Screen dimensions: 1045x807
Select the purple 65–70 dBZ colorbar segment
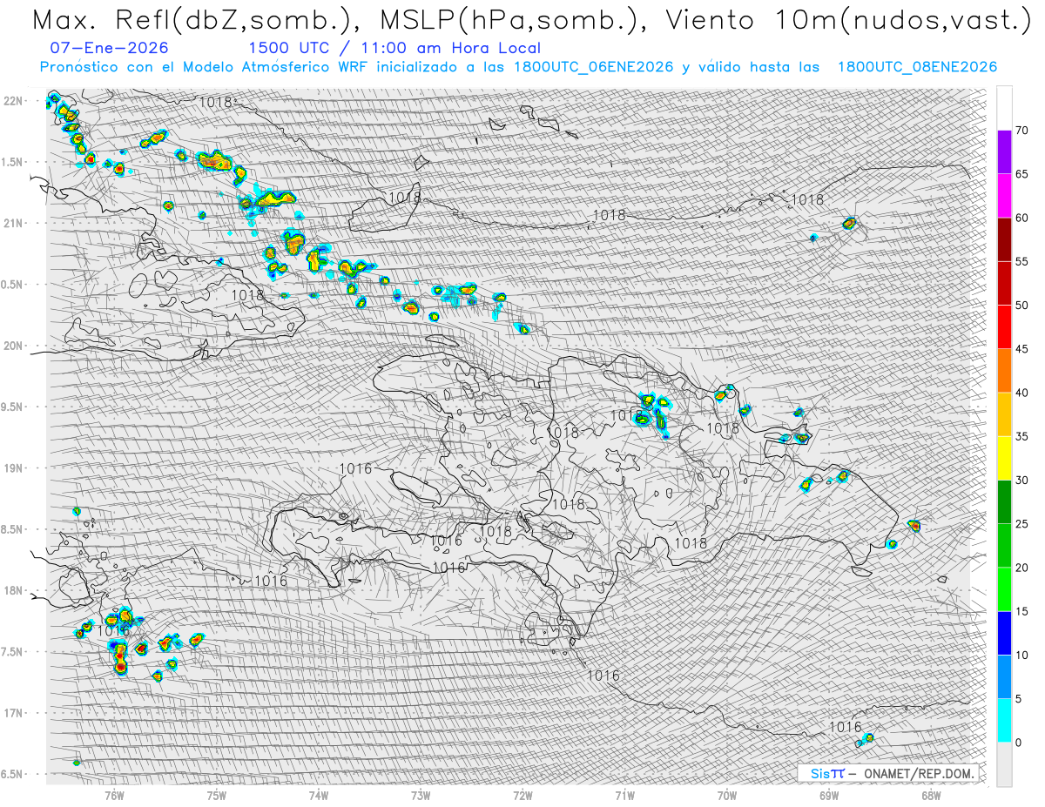[x=1004, y=152]
